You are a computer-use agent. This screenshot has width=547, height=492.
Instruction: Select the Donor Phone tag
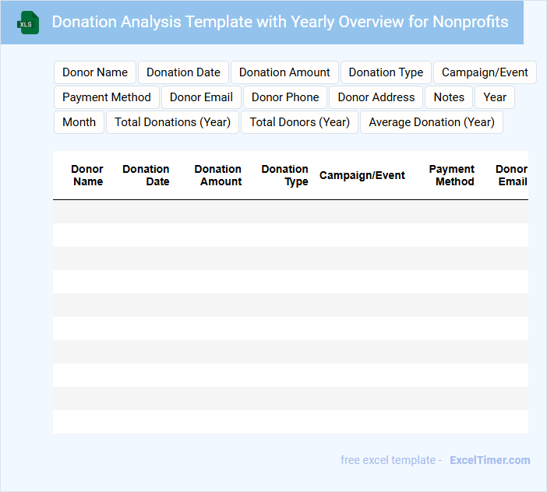coord(285,97)
